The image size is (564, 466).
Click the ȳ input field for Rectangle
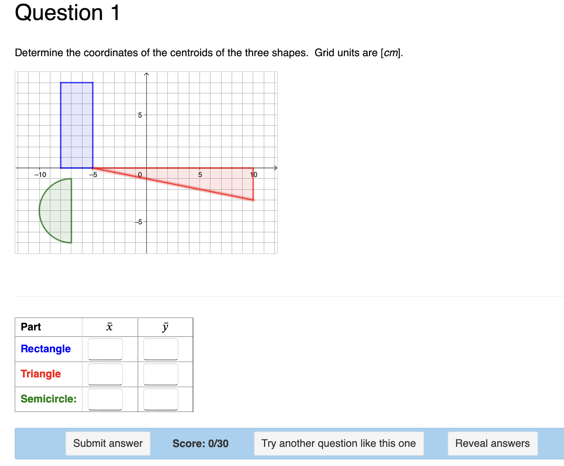(160, 349)
